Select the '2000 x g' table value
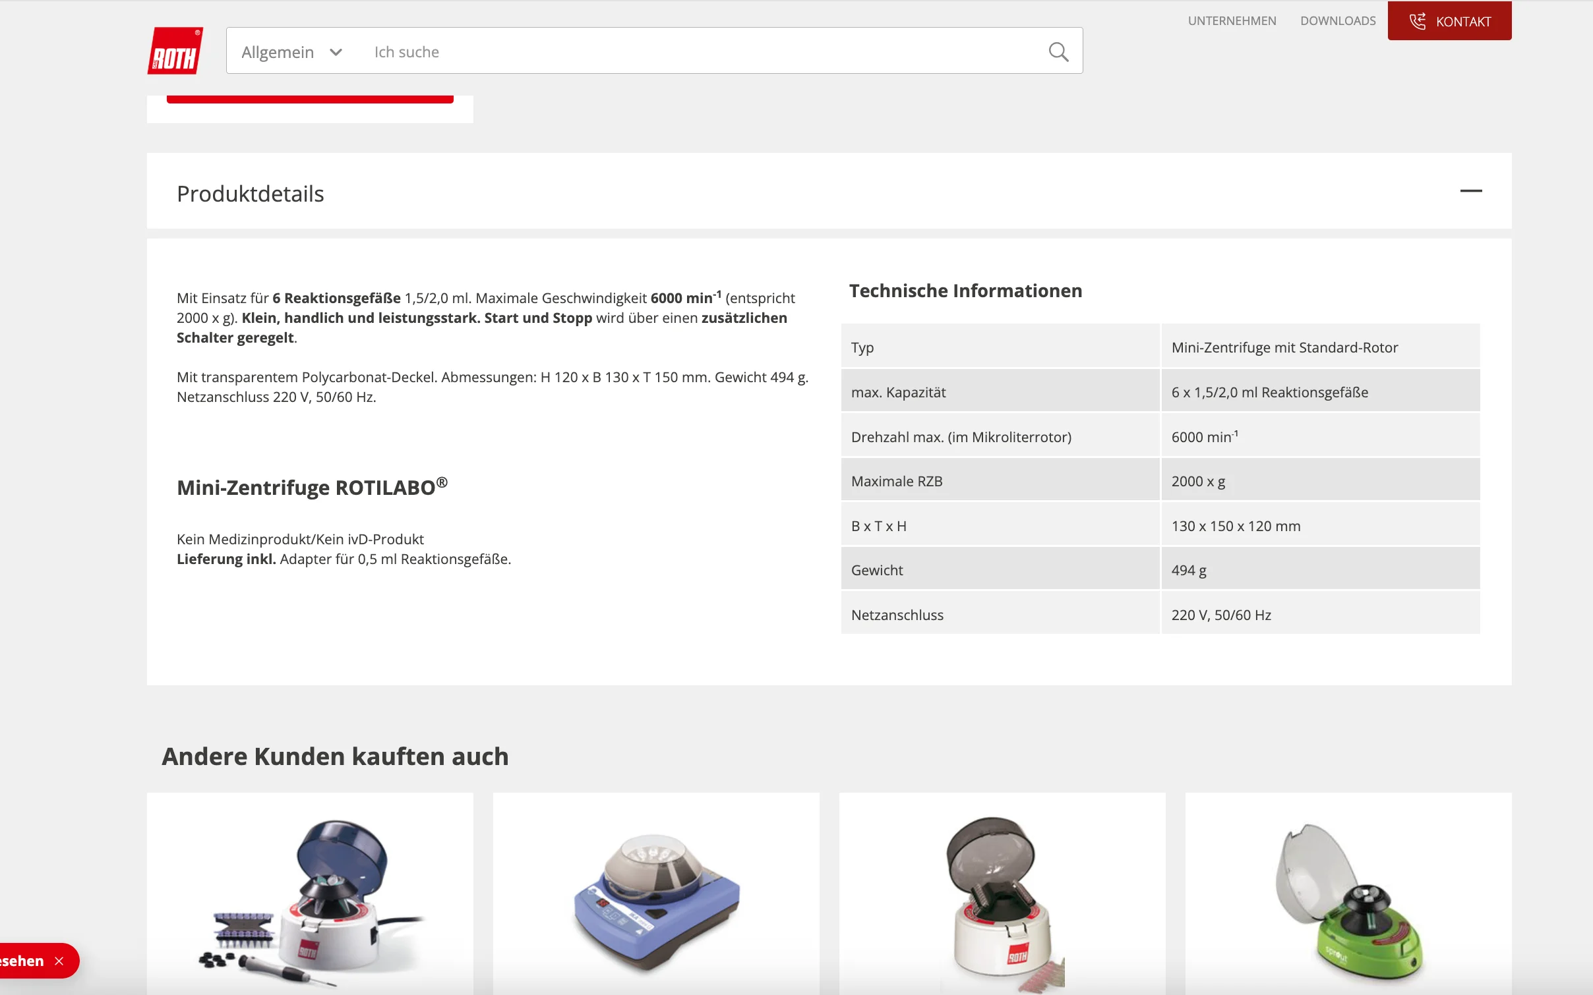 tap(1198, 481)
